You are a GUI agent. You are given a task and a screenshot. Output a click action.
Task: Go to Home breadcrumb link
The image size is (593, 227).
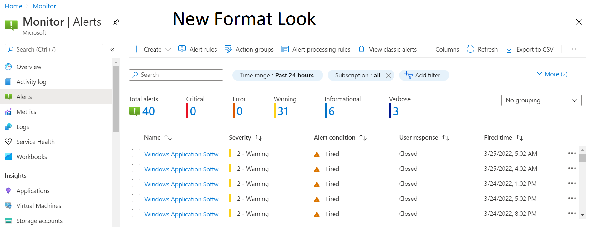13,6
